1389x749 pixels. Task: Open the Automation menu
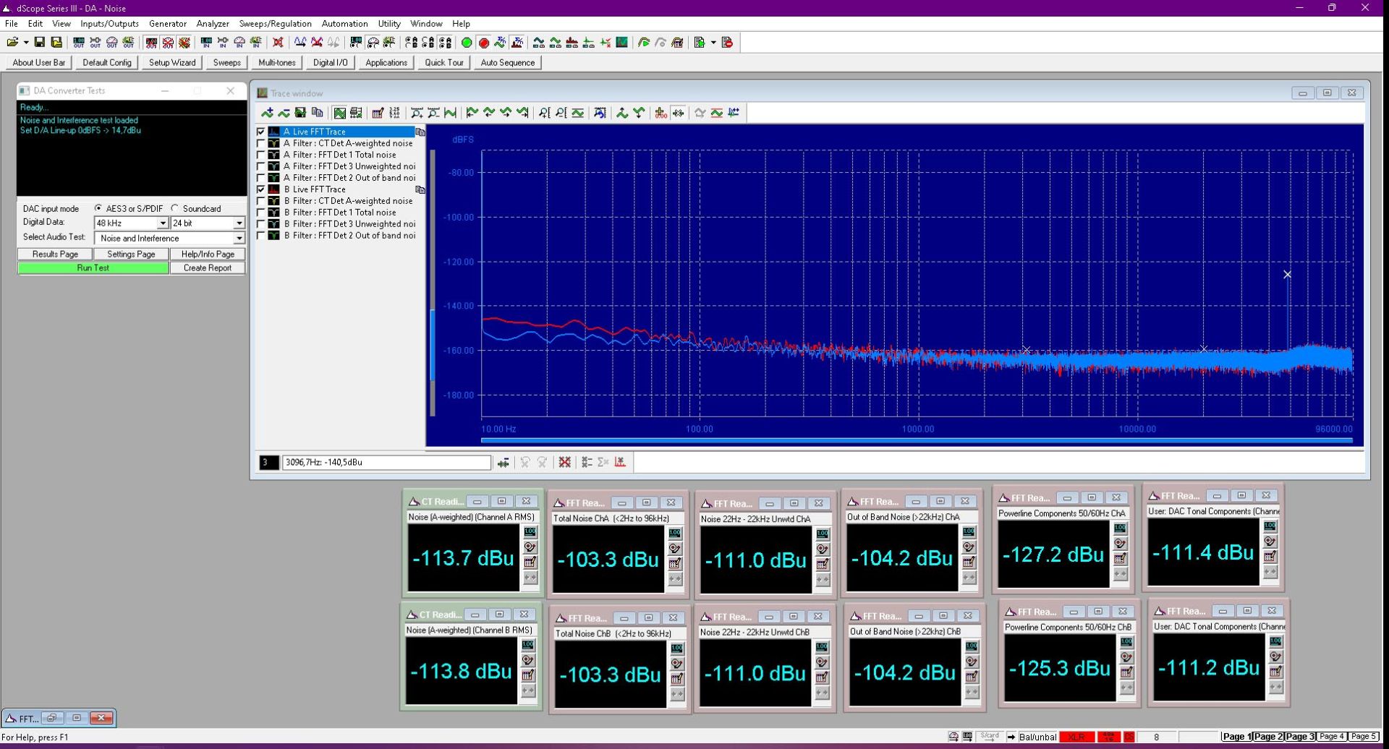coord(344,24)
